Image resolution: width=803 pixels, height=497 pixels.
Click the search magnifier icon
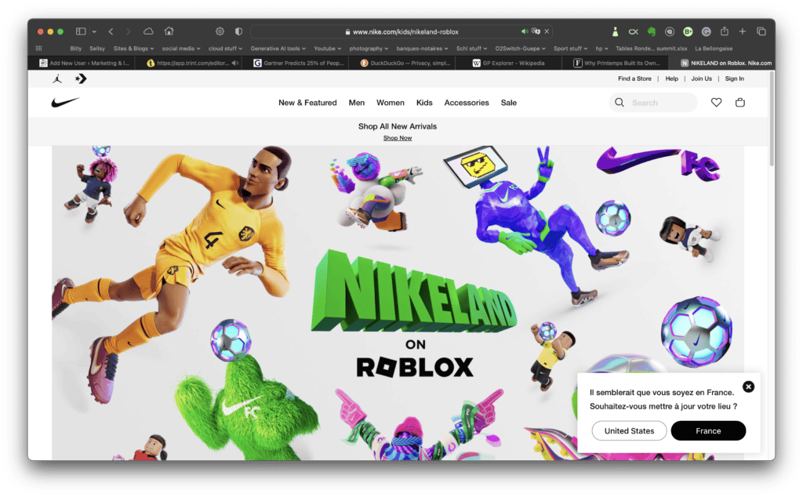tap(620, 103)
